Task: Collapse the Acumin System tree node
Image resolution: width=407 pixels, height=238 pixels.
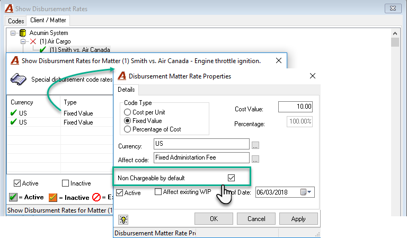Action: click(13, 33)
